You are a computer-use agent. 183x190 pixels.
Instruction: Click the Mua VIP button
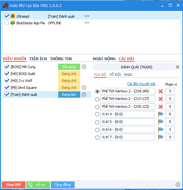tap(14, 185)
